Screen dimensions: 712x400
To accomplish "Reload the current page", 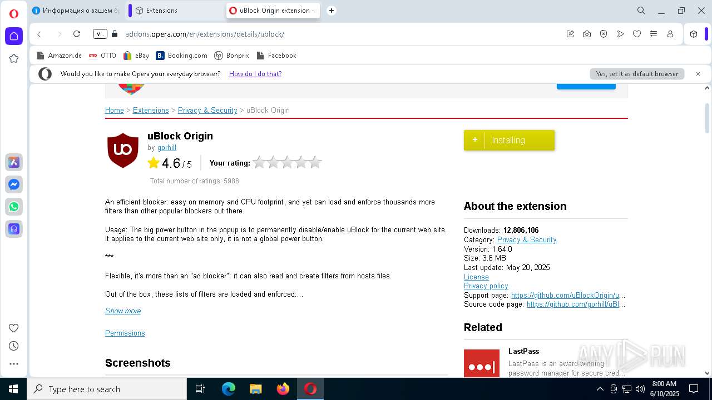I will coord(77,34).
